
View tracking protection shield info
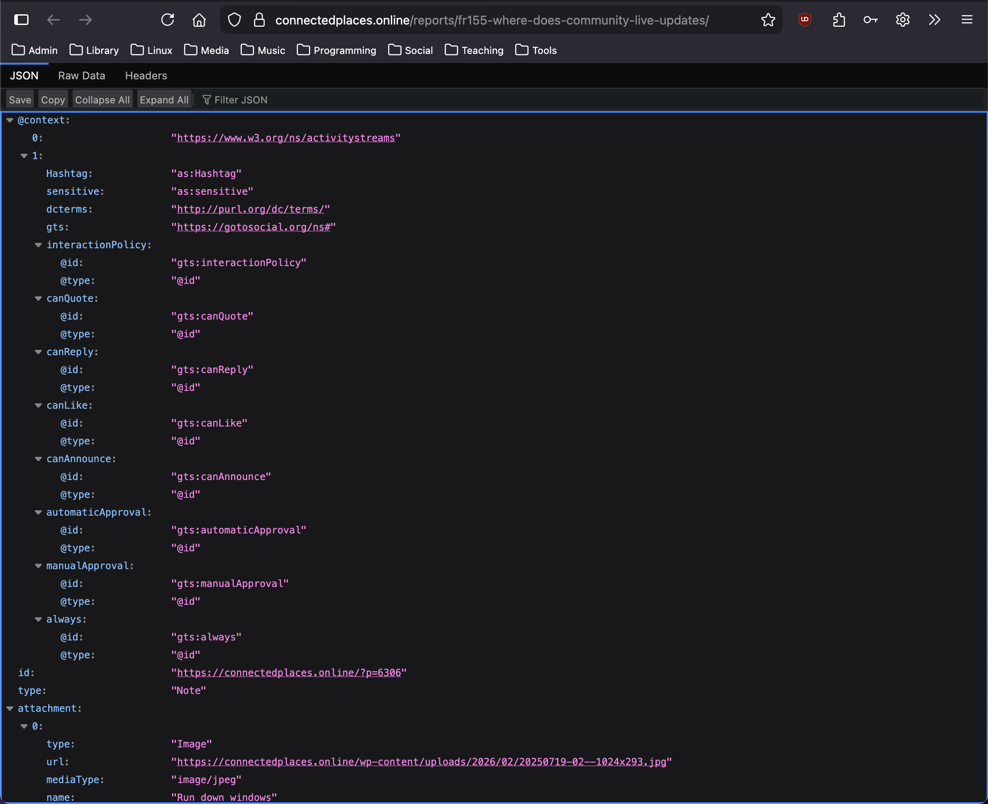(234, 20)
